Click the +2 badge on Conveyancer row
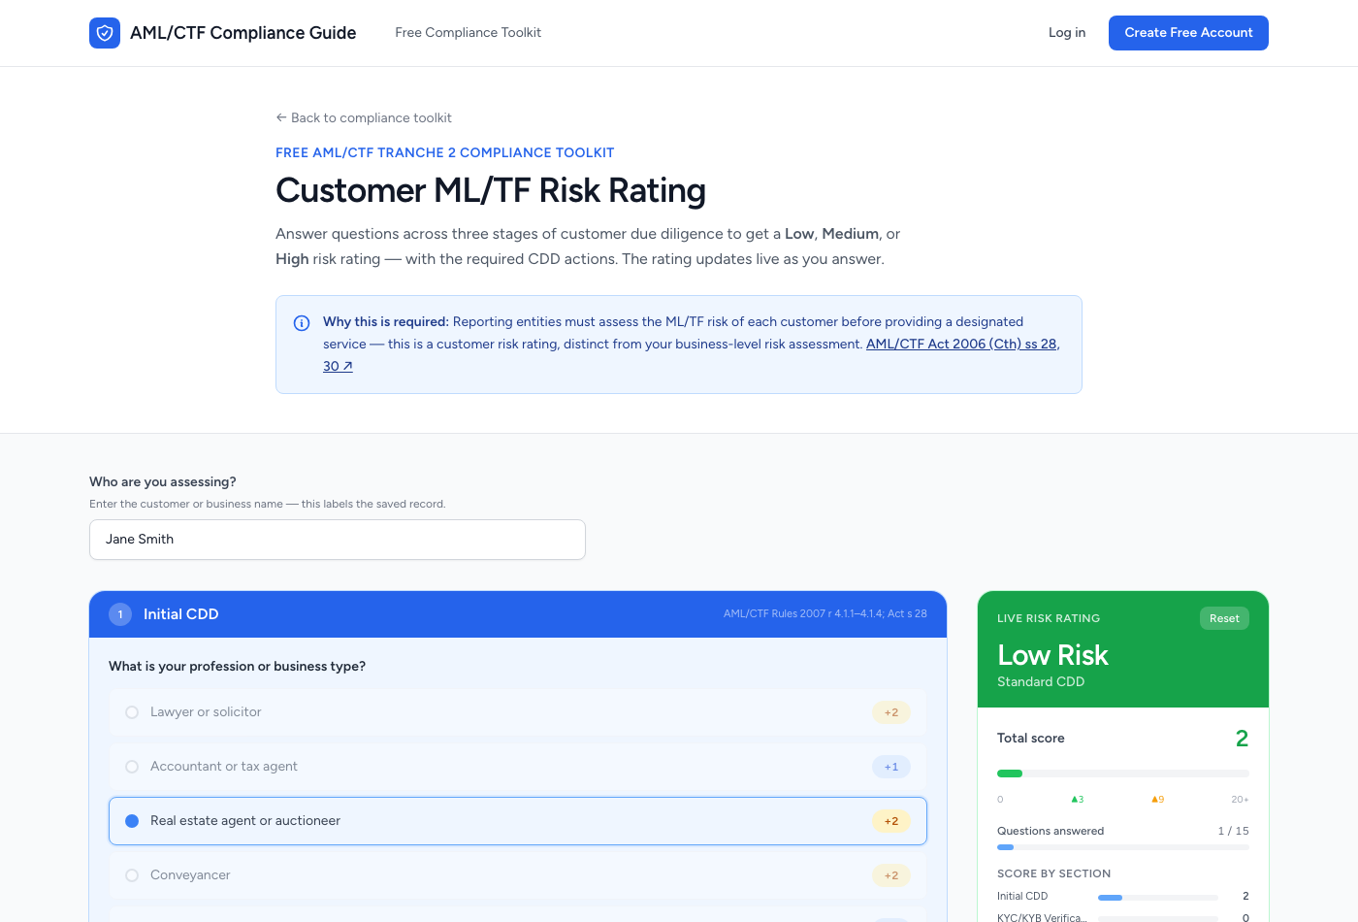The width and height of the screenshot is (1358, 922). 891,875
